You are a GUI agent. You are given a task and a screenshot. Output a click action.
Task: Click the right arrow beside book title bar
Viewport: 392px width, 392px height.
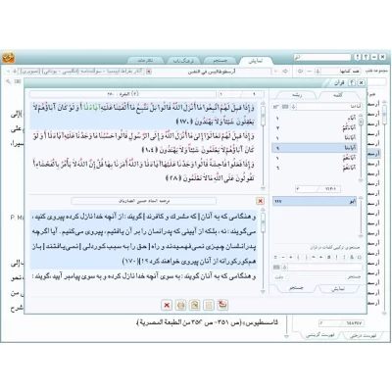285,72
